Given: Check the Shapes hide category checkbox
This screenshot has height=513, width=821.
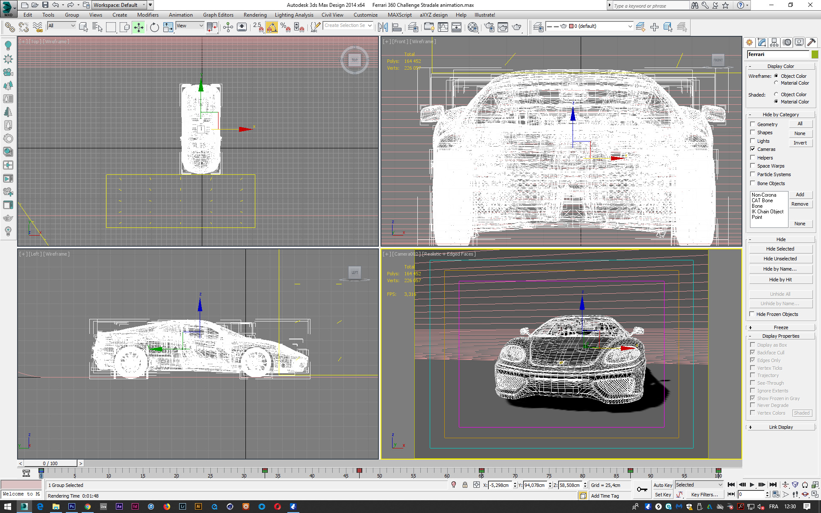Looking at the screenshot, I should point(753,133).
